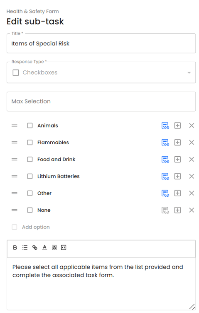Click the code view icon in toolbar

(x=64, y=248)
